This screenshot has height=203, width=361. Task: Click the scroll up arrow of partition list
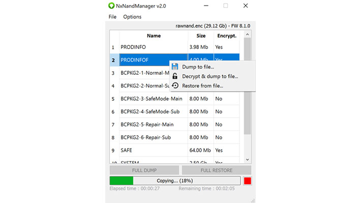coord(248,34)
